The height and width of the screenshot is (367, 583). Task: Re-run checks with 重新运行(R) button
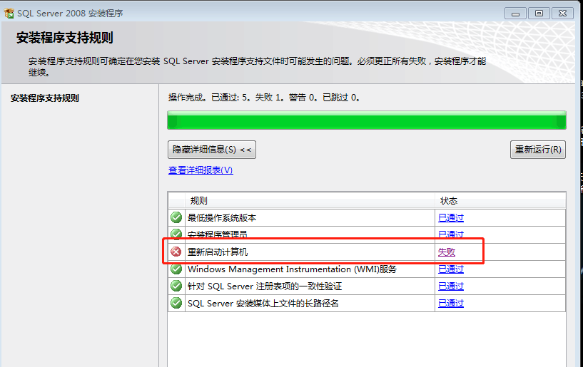pyautogui.click(x=538, y=150)
